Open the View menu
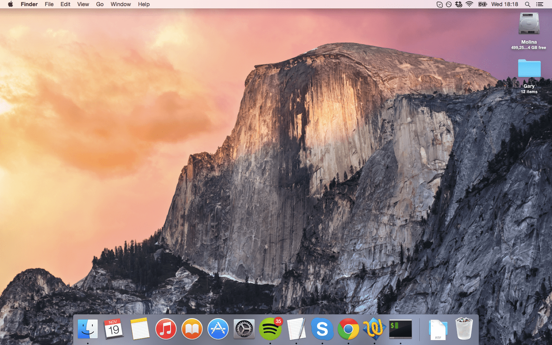 83,4
